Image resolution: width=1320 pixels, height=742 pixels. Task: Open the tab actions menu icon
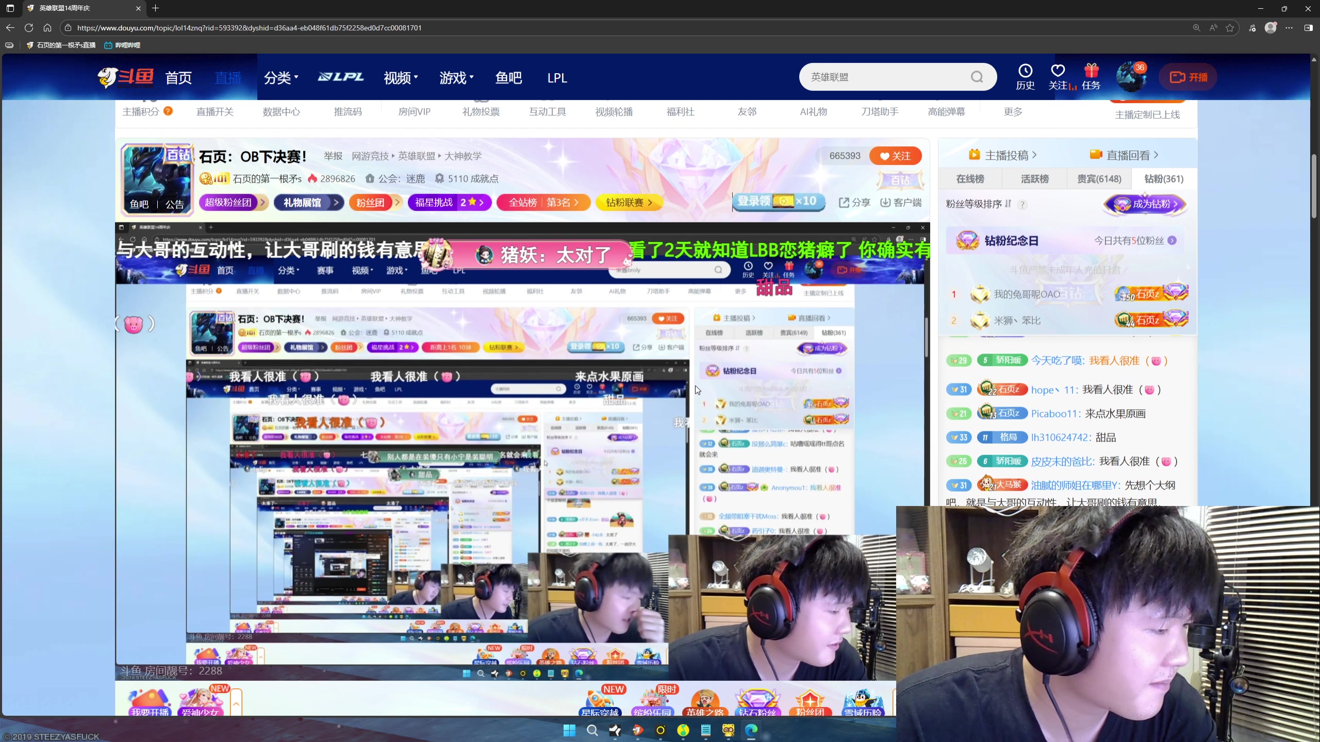(x=10, y=8)
